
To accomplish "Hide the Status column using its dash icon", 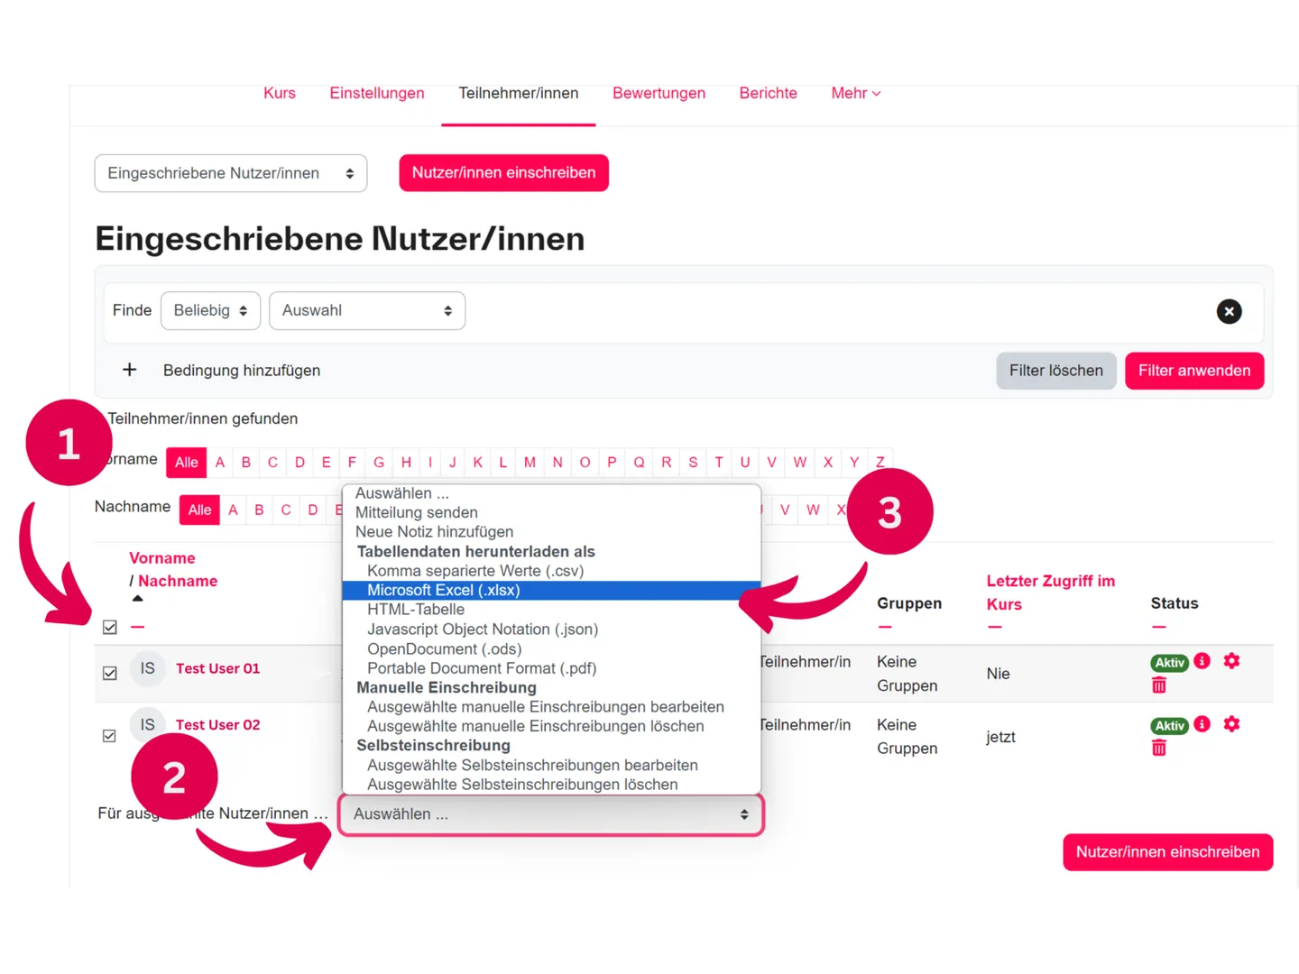I will pos(1158,627).
